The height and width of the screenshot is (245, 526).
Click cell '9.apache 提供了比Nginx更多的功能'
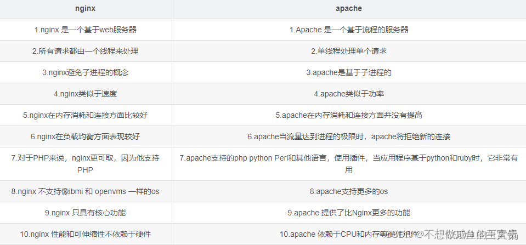coord(349,213)
